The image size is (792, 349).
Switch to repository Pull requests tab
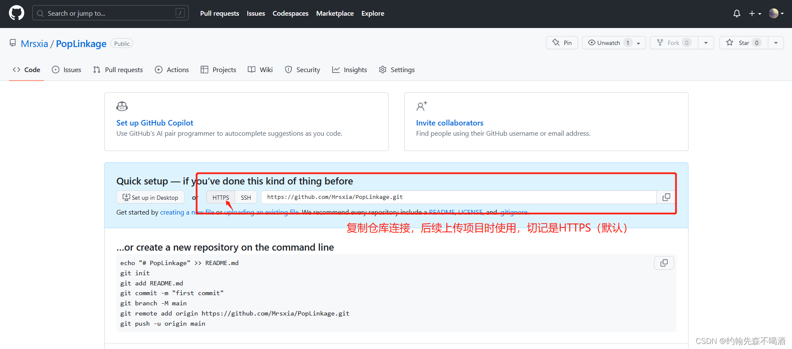click(118, 70)
